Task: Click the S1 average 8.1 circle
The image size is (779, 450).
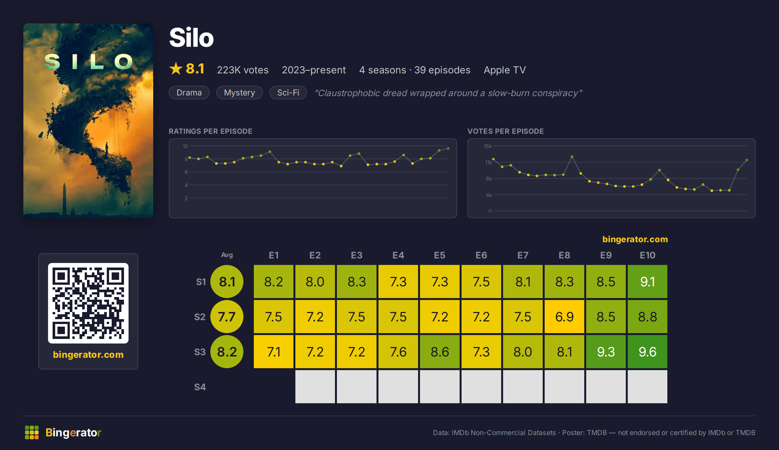Action: coord(227,281)
